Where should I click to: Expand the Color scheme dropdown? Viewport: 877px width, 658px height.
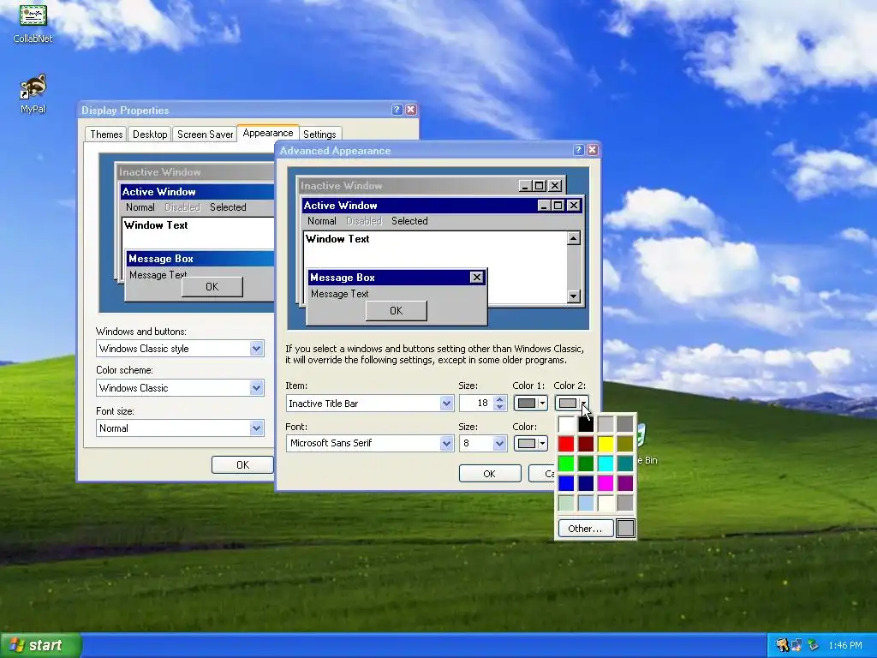click(256, 388)
